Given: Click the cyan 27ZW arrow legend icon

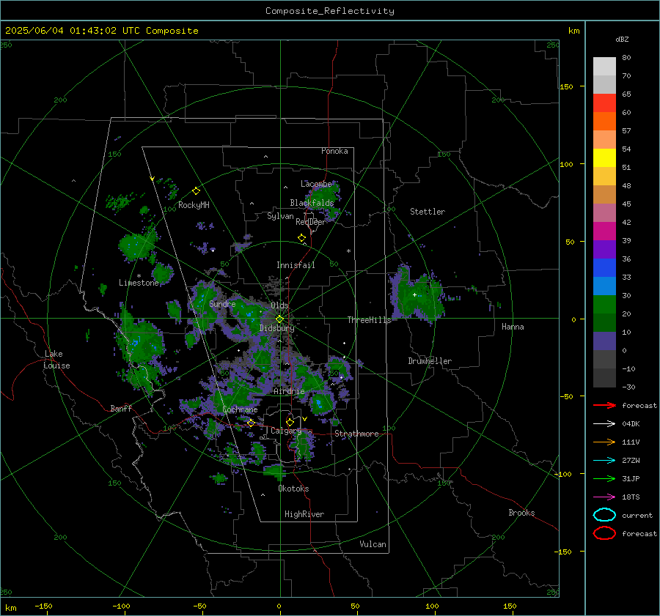Looking at the screenshot, I should (x=604, y=461).
